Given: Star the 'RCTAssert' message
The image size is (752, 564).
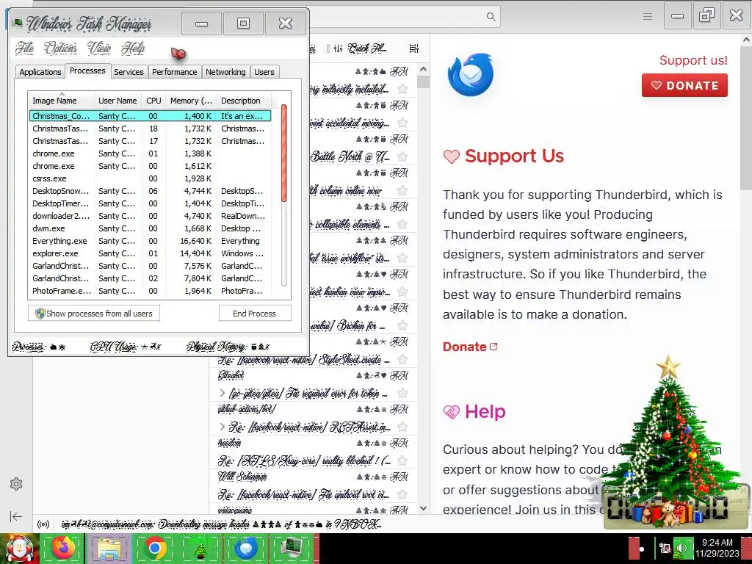Looking at the screenshot, I should click(402, 427).
